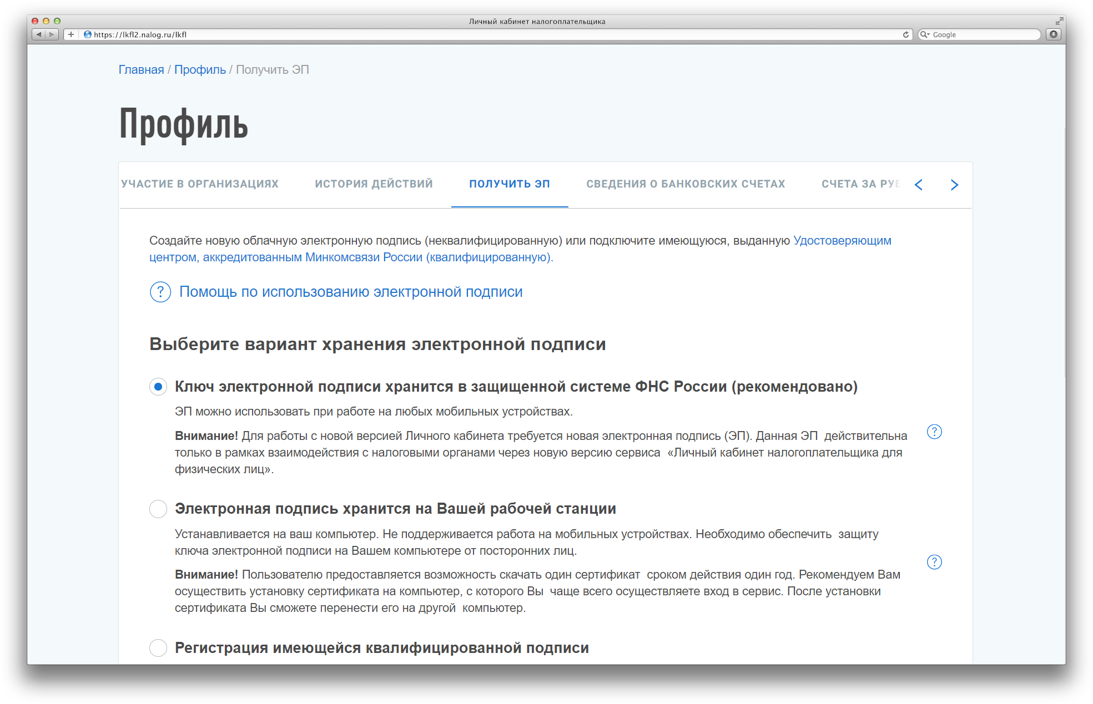Open the История действий tab

click(374, 184)
